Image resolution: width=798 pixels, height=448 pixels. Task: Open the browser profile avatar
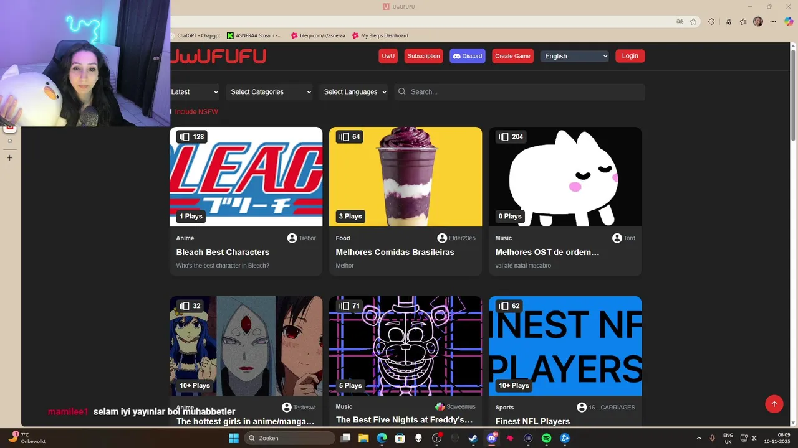tap(758, 21)
